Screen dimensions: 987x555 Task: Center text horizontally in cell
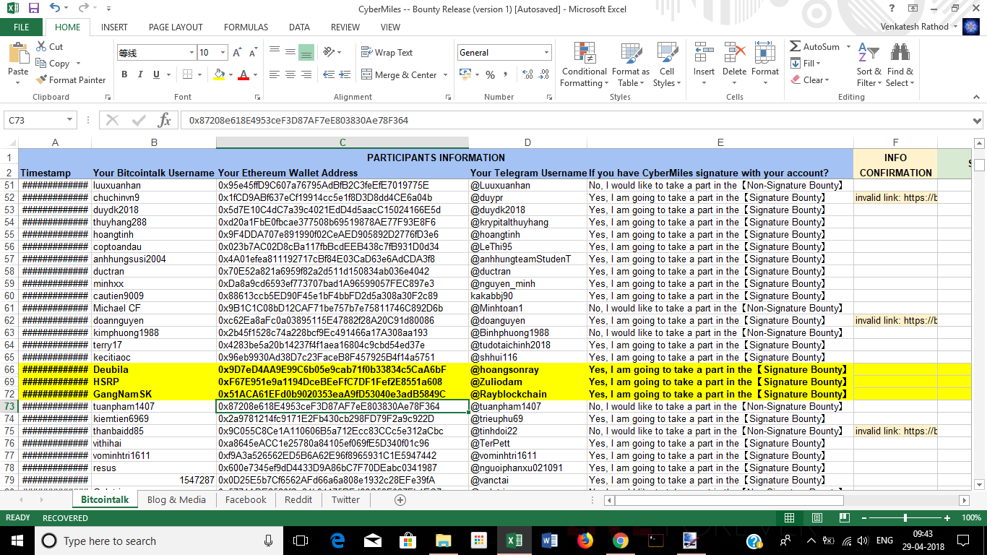pos(290,74)
